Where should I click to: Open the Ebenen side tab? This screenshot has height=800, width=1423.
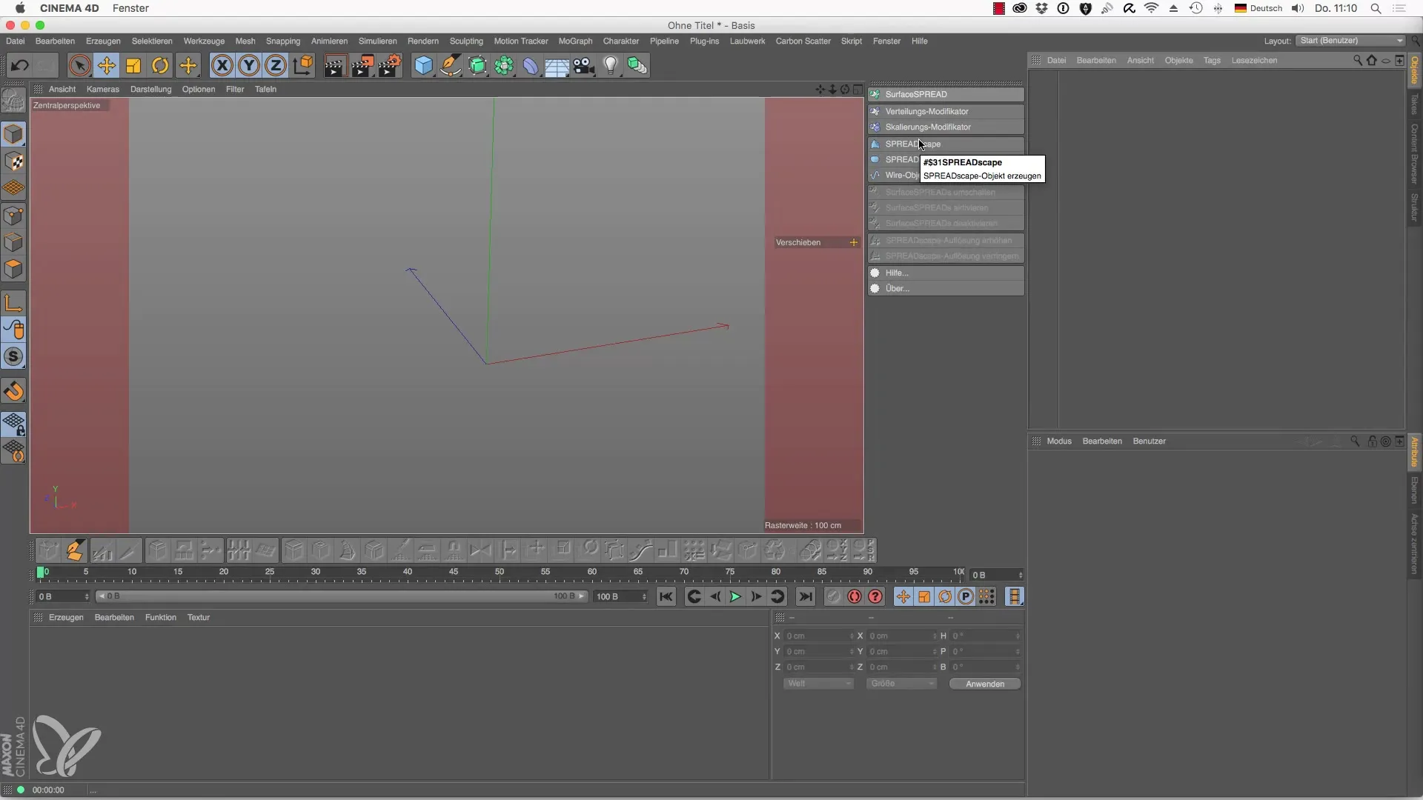(1414, 490)
